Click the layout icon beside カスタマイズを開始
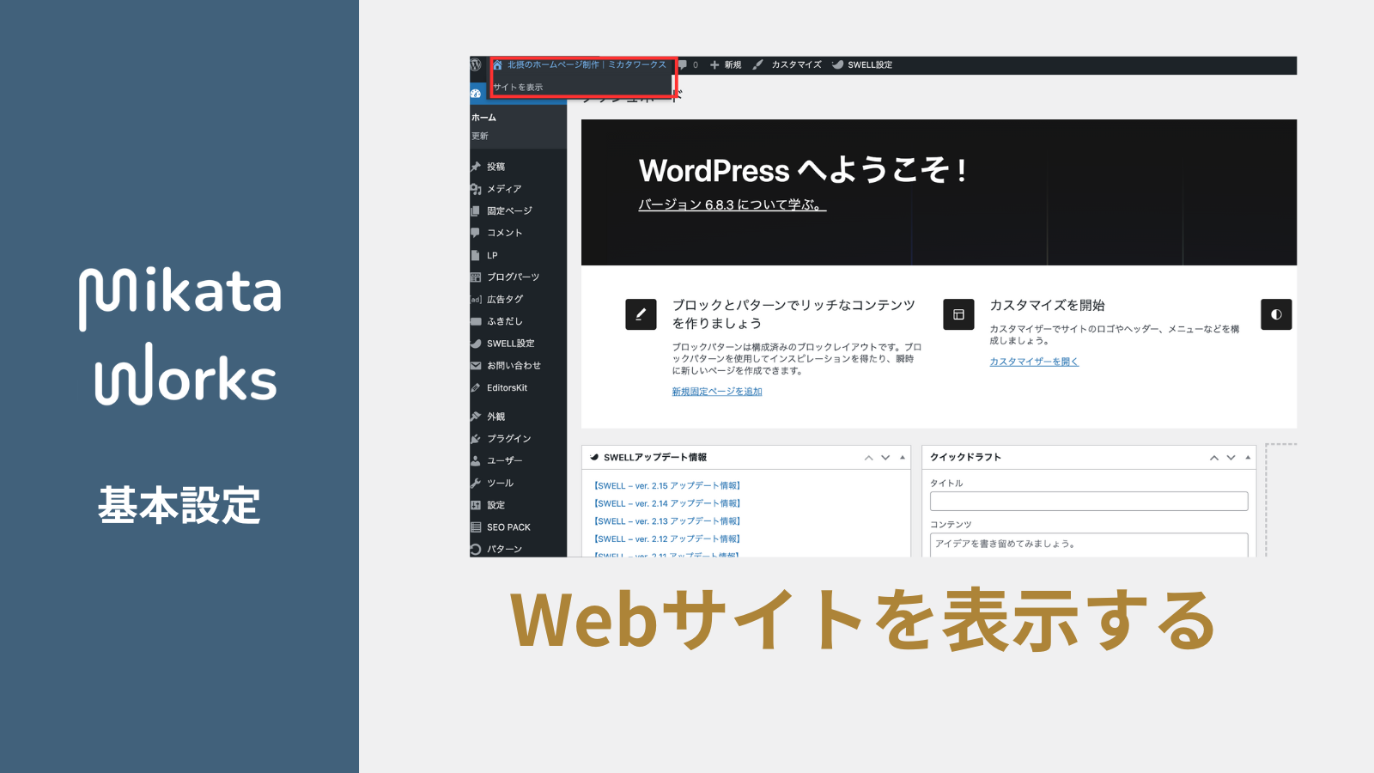 point(958,314)
